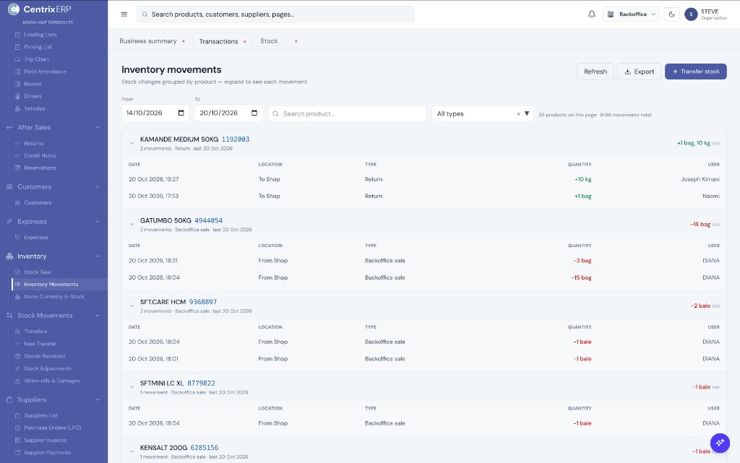Open the notifications bell
This screenshot has height=463, width=740.
coord(591,14)
